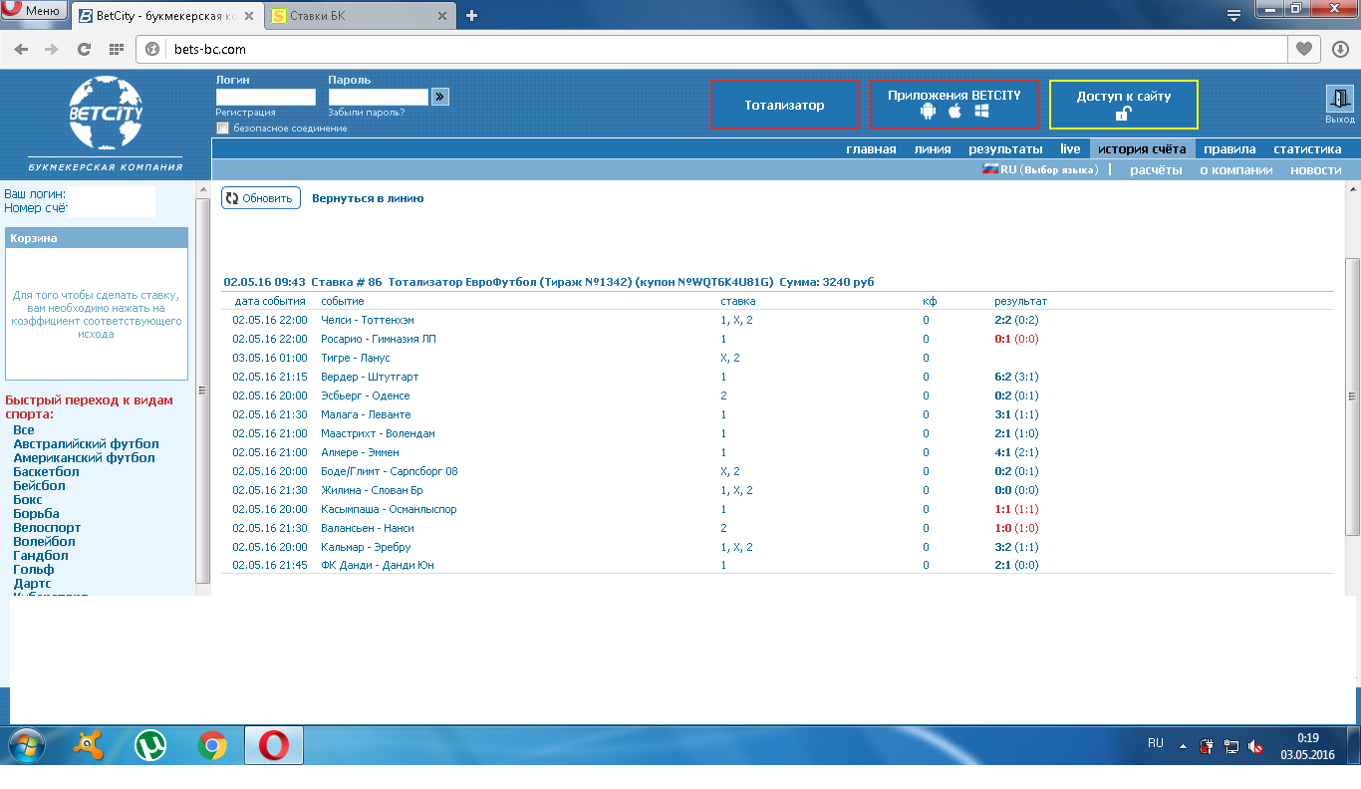This screenshot has width=1361, height=789.
Task: Click the bet header Ставка # 86 line
Action: (x=549, y=282)
